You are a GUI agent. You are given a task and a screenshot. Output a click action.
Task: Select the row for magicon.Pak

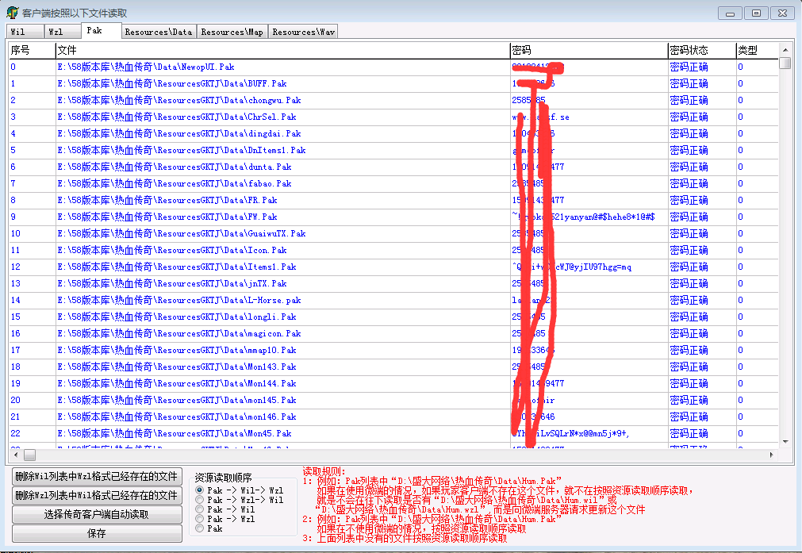393,333
